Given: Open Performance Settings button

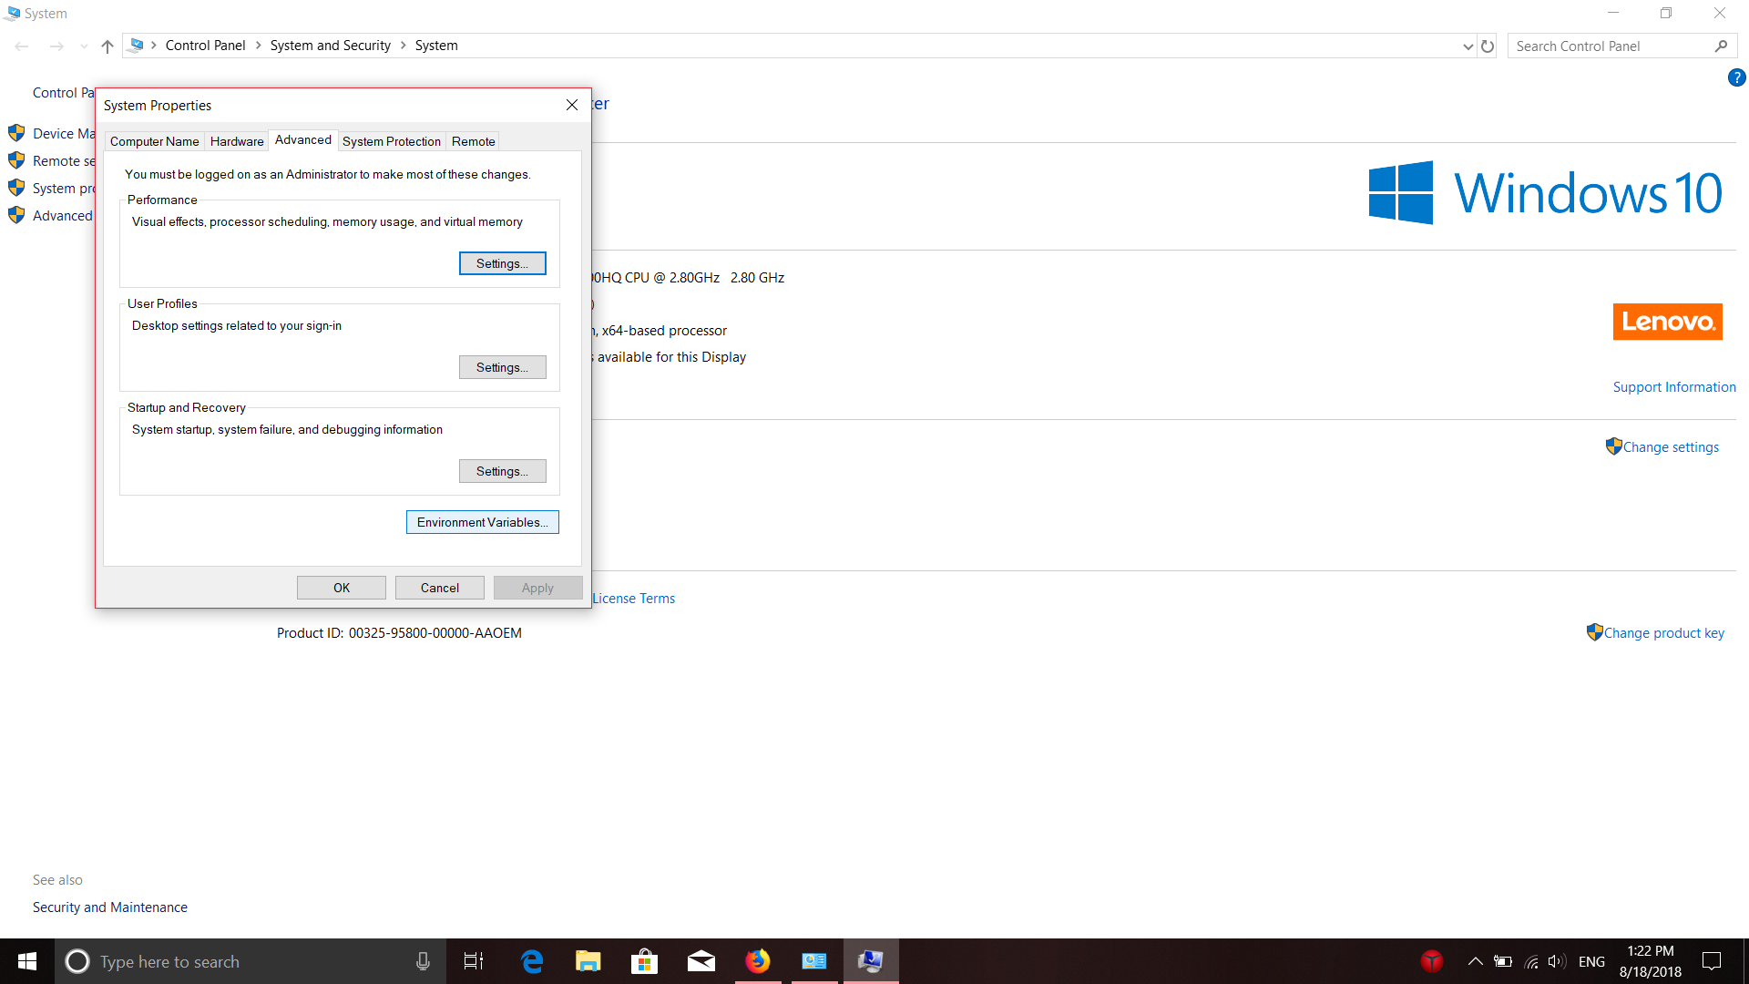Looking at the screenshot, I should coord(502,263).
